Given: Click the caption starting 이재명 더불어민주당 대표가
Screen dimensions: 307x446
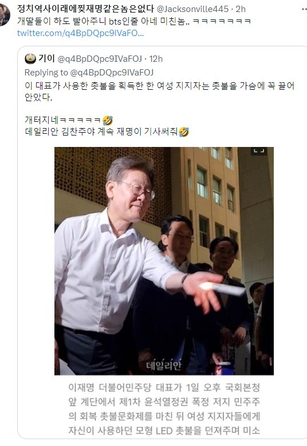Looking at the screenshot, I should pos(164,409).
